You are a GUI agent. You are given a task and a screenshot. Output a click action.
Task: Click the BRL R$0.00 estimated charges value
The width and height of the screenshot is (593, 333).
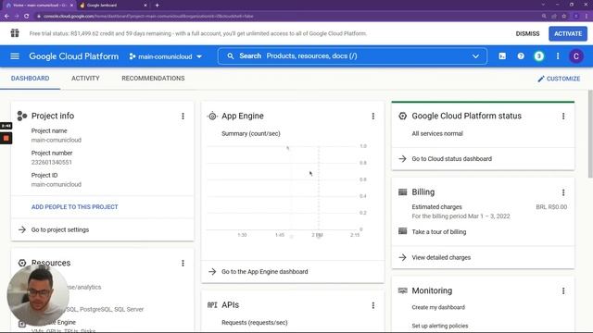pyautogui.click(x=551, y=207)
